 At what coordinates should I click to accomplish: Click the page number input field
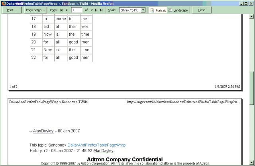coord(77,10)
